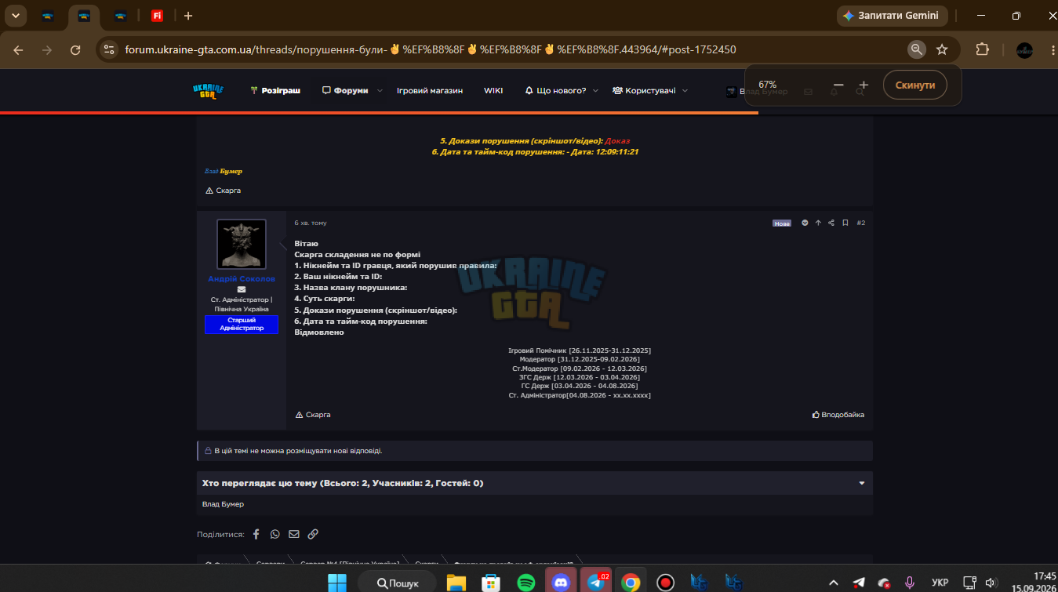Viewport: 1058px width, 592px height.
Task: Open the Chrome tab search dropdown
Action: click(x=15, y=16)
